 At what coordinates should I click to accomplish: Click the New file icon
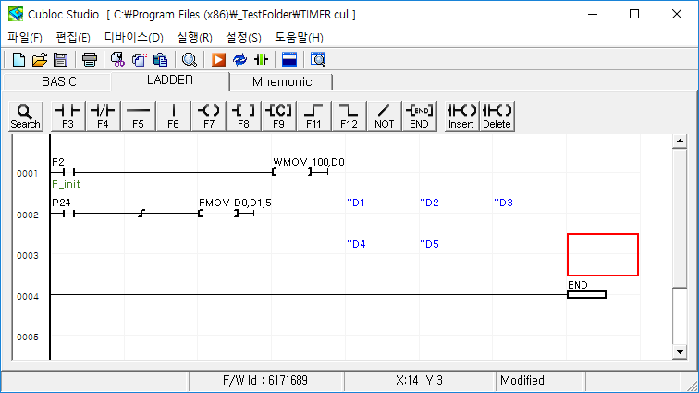[18, 59]
